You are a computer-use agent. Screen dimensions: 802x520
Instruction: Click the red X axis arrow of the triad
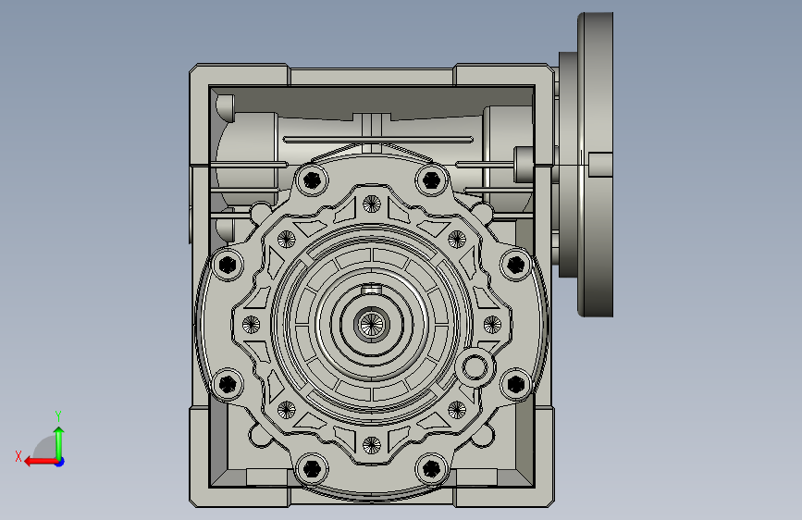coord(41,462)
